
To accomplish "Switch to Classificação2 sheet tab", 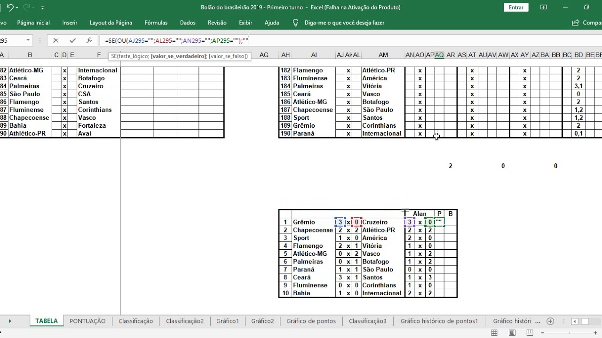I will tap(185, 321).
